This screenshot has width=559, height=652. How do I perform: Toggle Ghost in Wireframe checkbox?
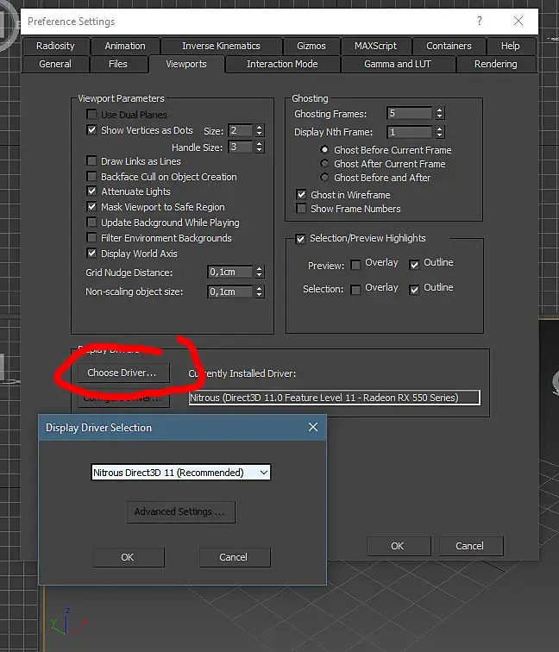click(301, 195)
